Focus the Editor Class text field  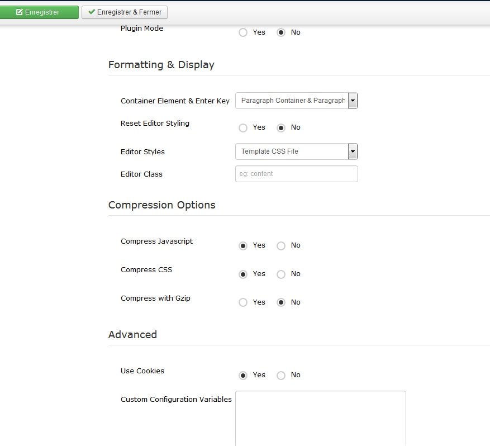[296, 174]
